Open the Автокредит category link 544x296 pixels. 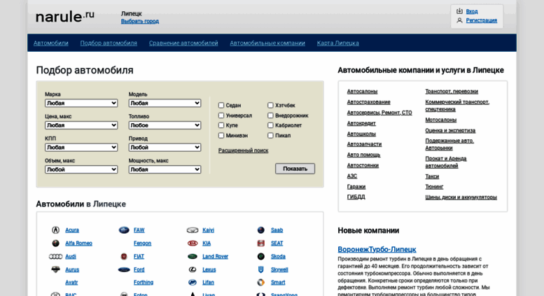(x=361, y=123)
